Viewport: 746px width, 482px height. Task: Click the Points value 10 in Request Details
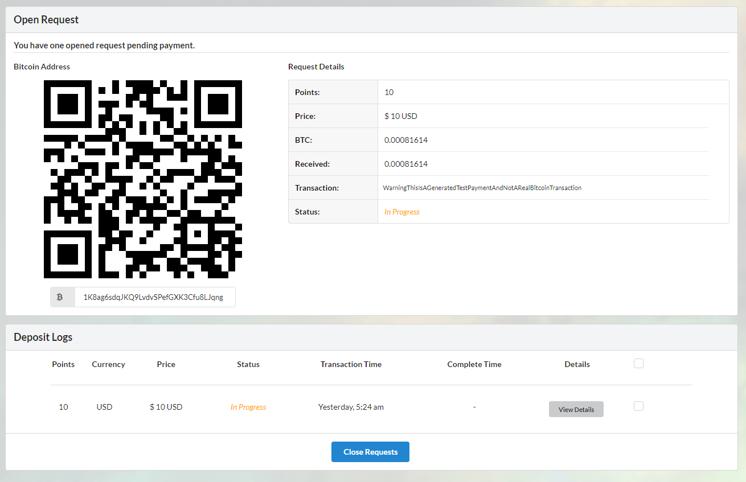(x=389, y=92)
